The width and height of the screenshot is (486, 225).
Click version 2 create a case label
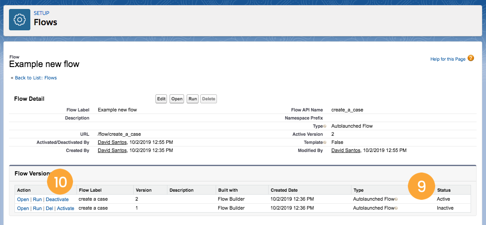[x=93, y=199]
